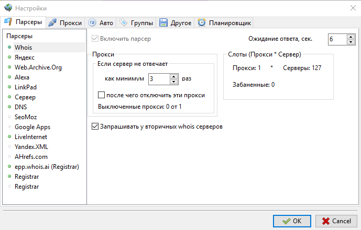
Task: Switch to the Планировщик tab
Action: coord(224,23)
